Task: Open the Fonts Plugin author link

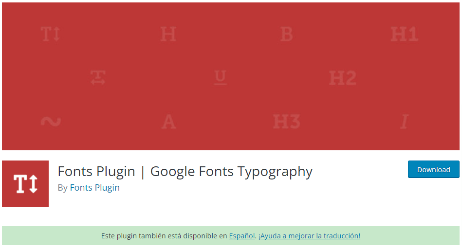Action: [x=94, y=188]
